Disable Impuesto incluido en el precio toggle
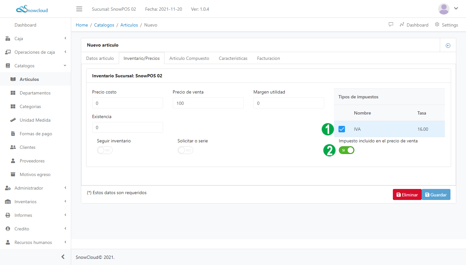The image size is (466, 265). (x=347, y=150)
